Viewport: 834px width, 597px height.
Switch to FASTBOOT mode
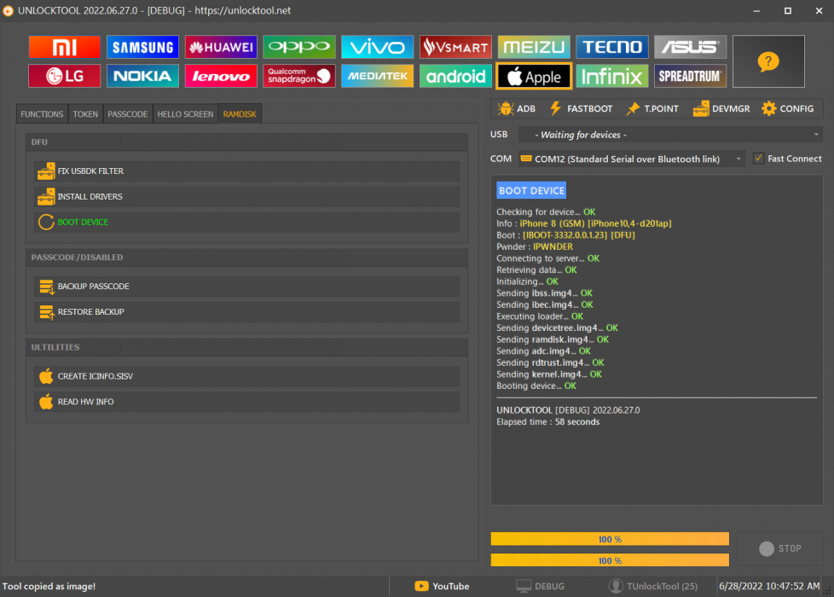582,108
